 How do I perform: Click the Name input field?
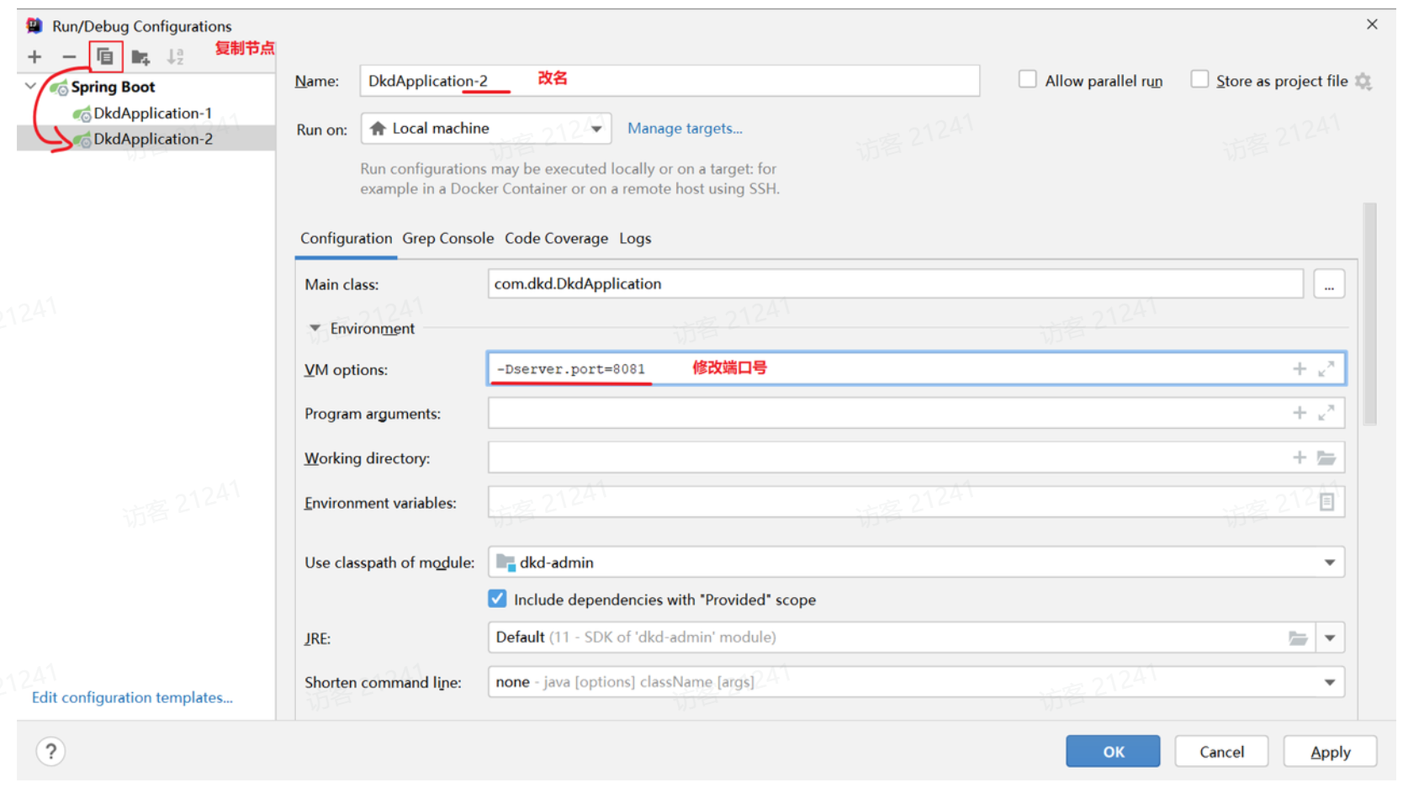[x=670, y=81]
